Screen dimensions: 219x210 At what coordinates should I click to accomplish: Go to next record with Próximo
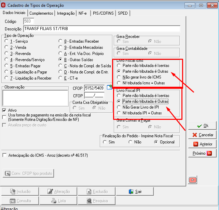tap(202, 153)
